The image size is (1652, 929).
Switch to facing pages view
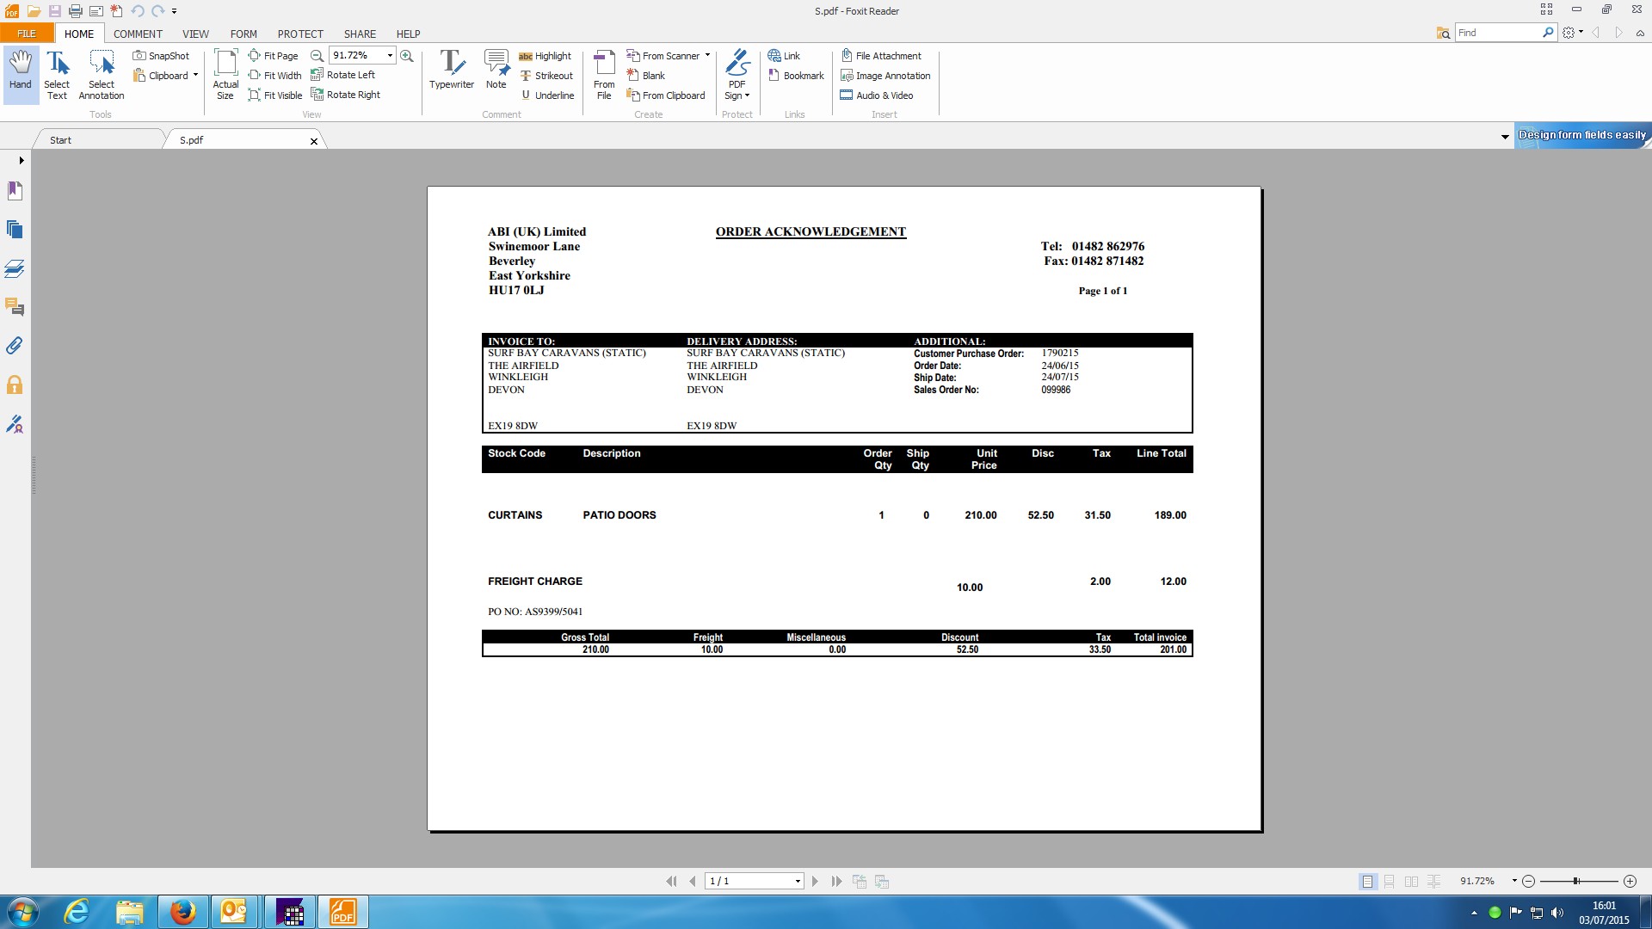pyautogui.click(x=1411, y=882)
